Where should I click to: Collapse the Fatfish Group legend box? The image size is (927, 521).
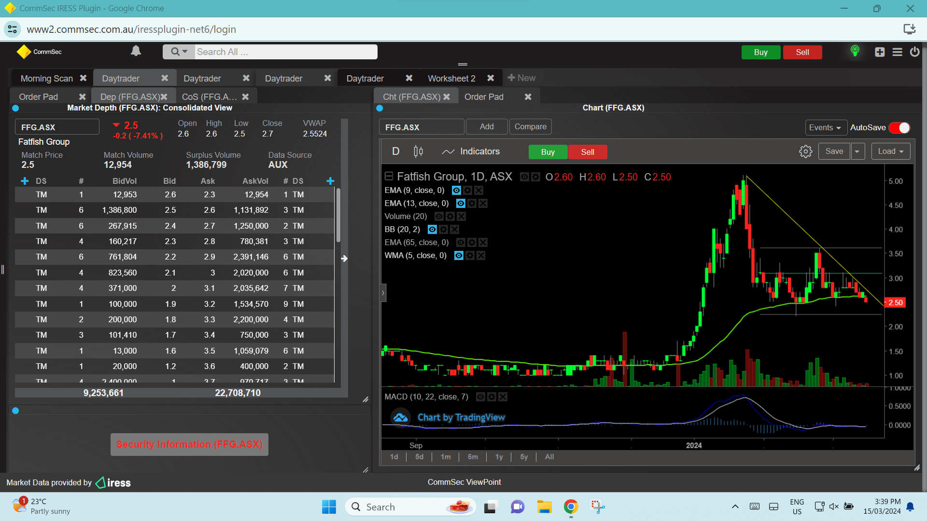(389, 176)
